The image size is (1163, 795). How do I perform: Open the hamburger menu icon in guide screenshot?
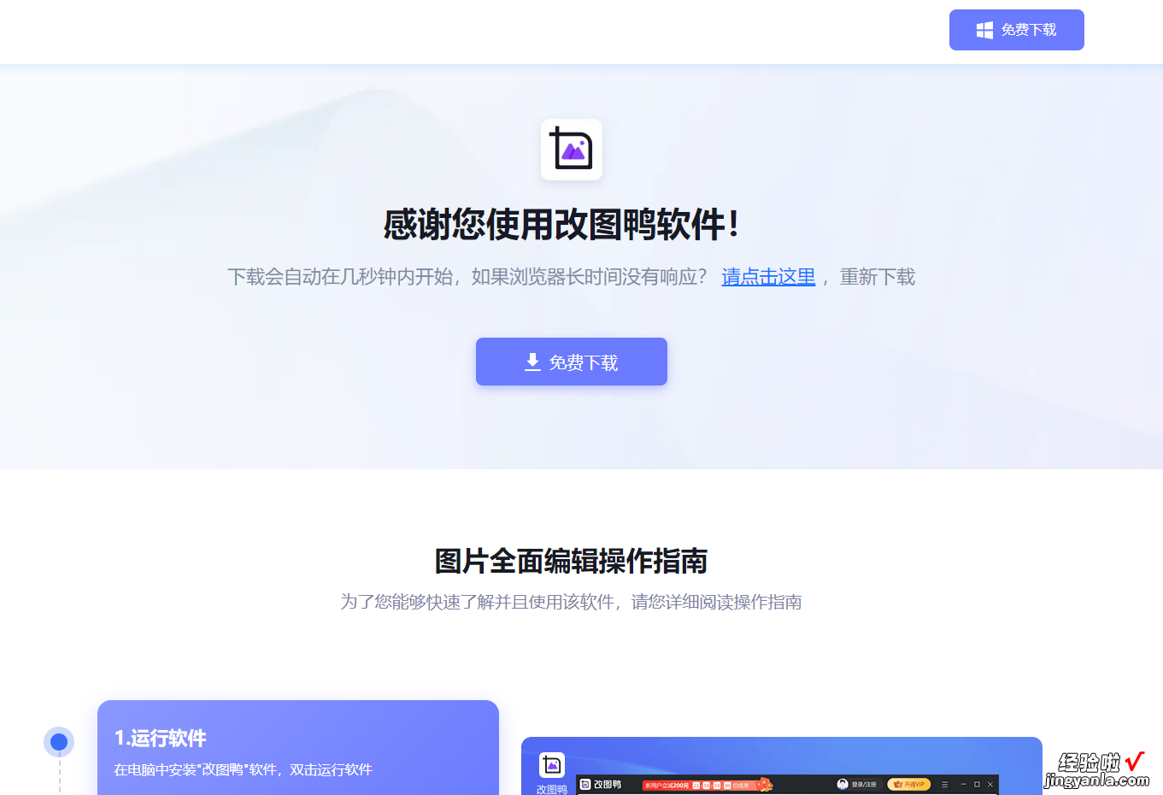tap(944, 784)
